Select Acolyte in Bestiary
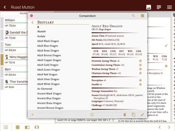Screen dimensions: 175x131 pos(41,36)
